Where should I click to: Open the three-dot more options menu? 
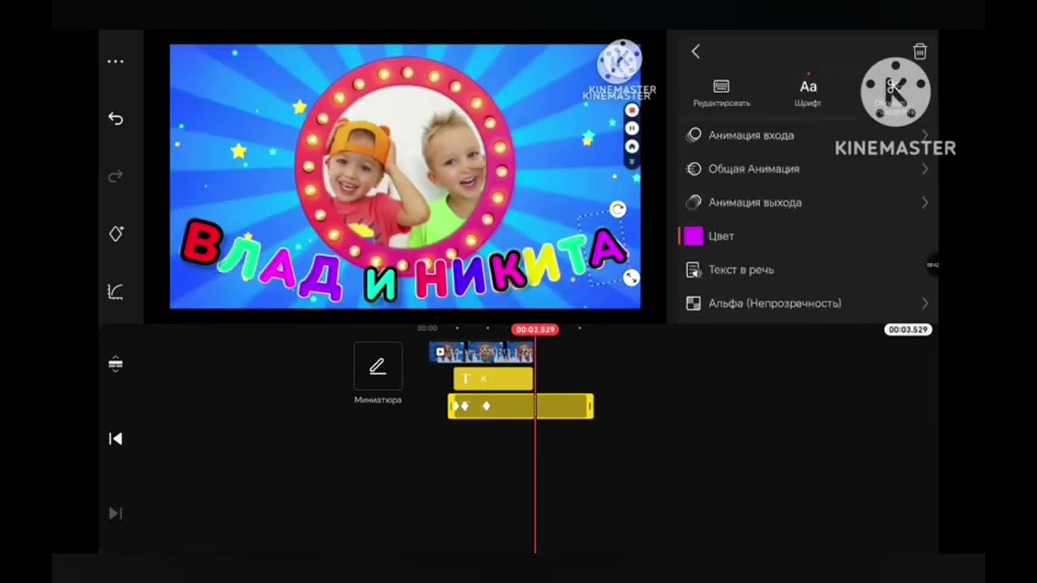coord(116,62)
